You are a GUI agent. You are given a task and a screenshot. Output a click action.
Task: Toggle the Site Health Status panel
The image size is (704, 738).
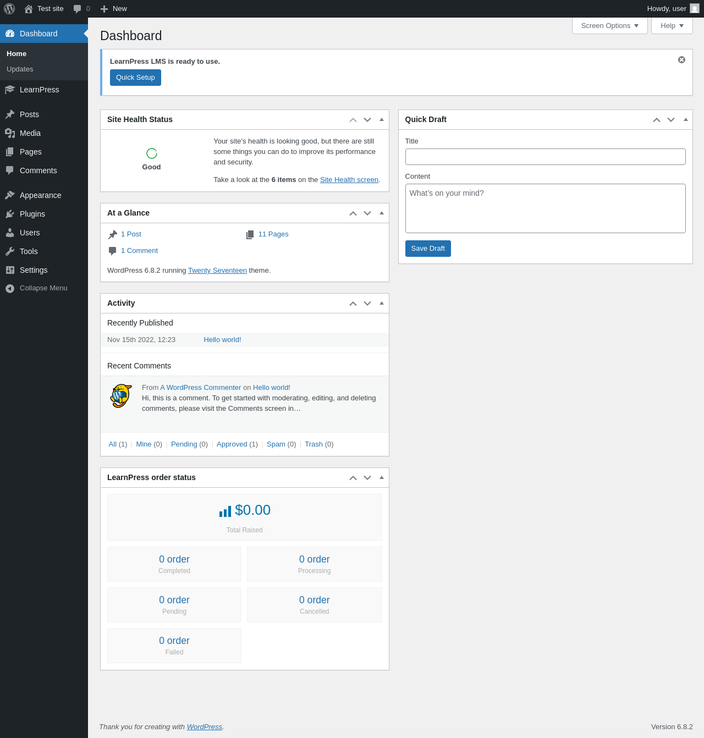click(x=382, y=119)
